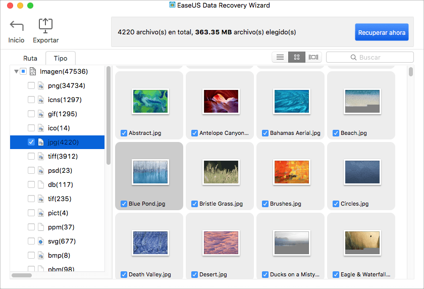
Task: Select the Antelope Canyon thumbnail
Action: (x=221, y=101)
